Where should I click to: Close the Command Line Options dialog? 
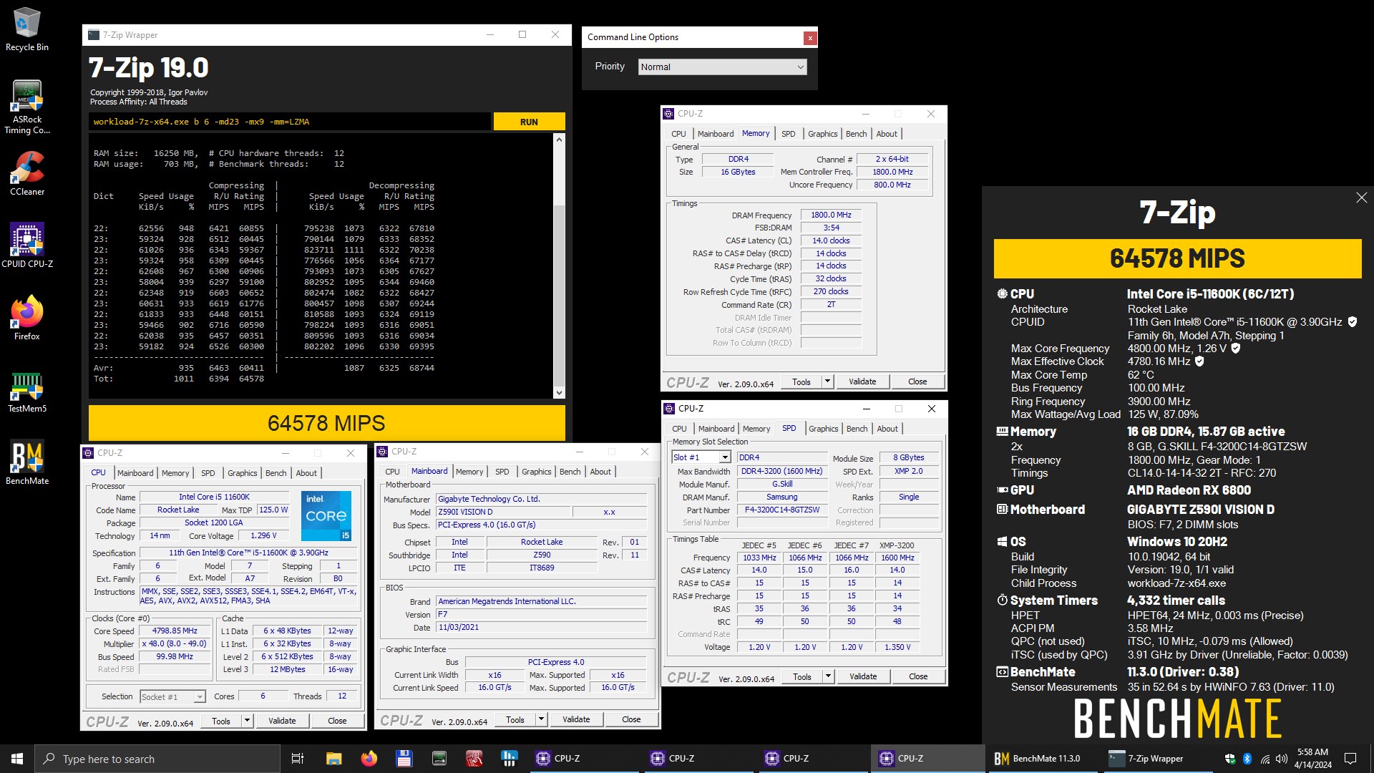coord(810,38)
